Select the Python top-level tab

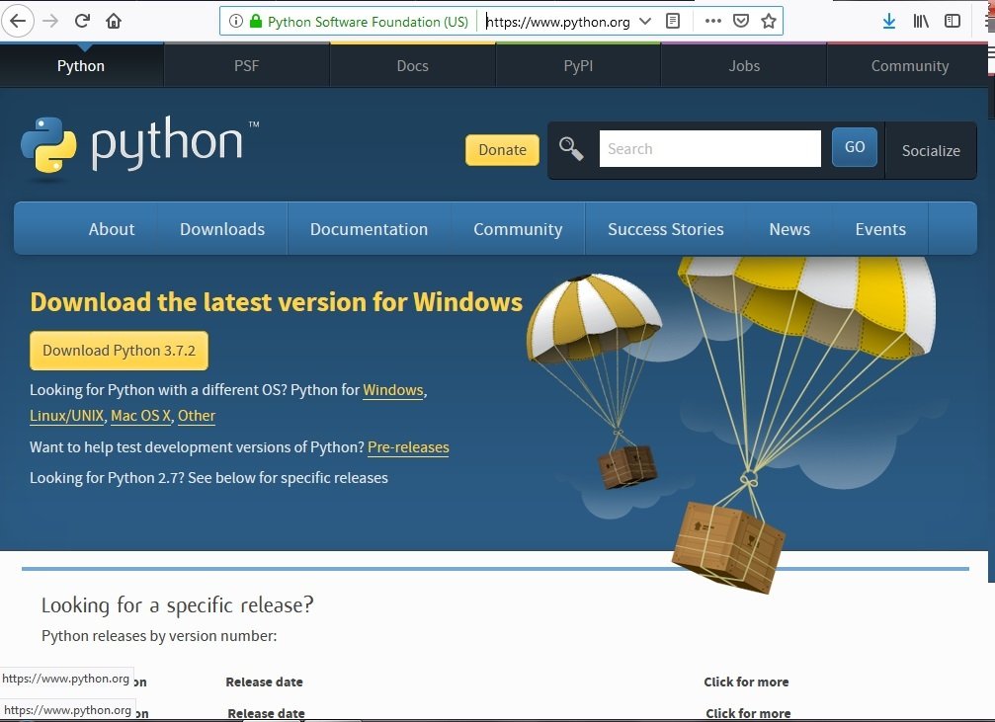(x=81, y=66)
